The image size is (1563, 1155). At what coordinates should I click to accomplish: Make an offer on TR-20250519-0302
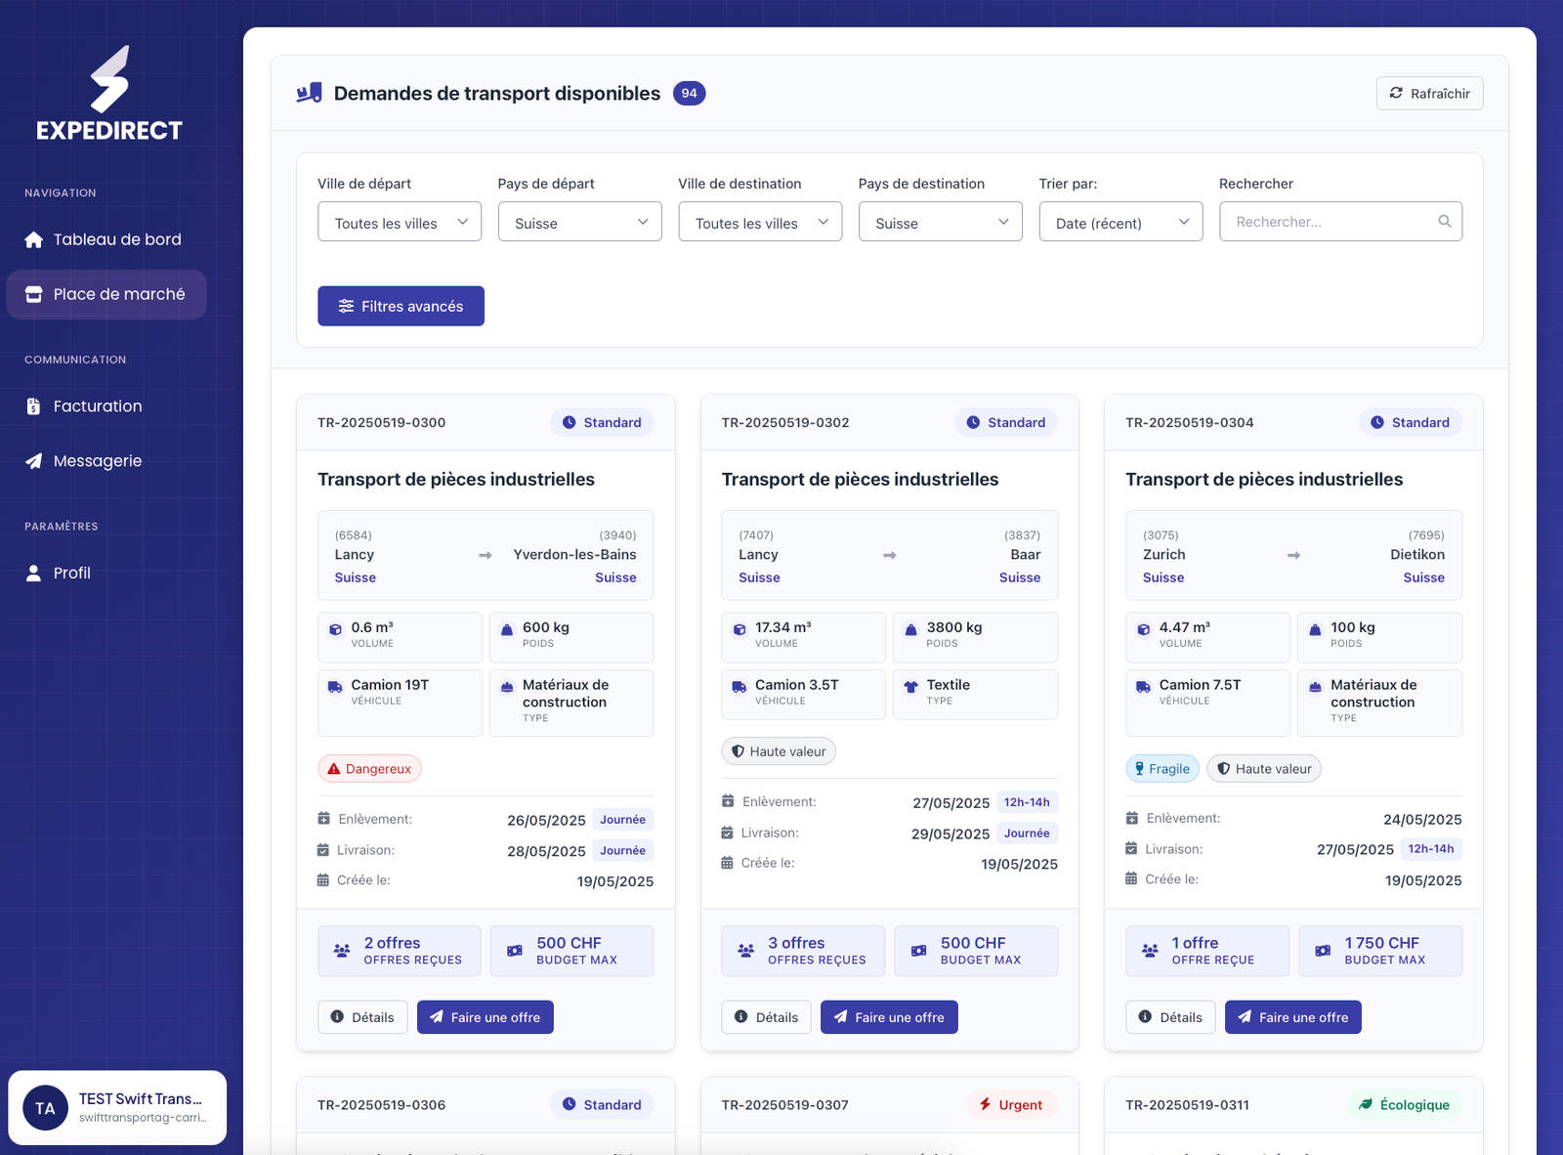click(x=889, y=1017)
